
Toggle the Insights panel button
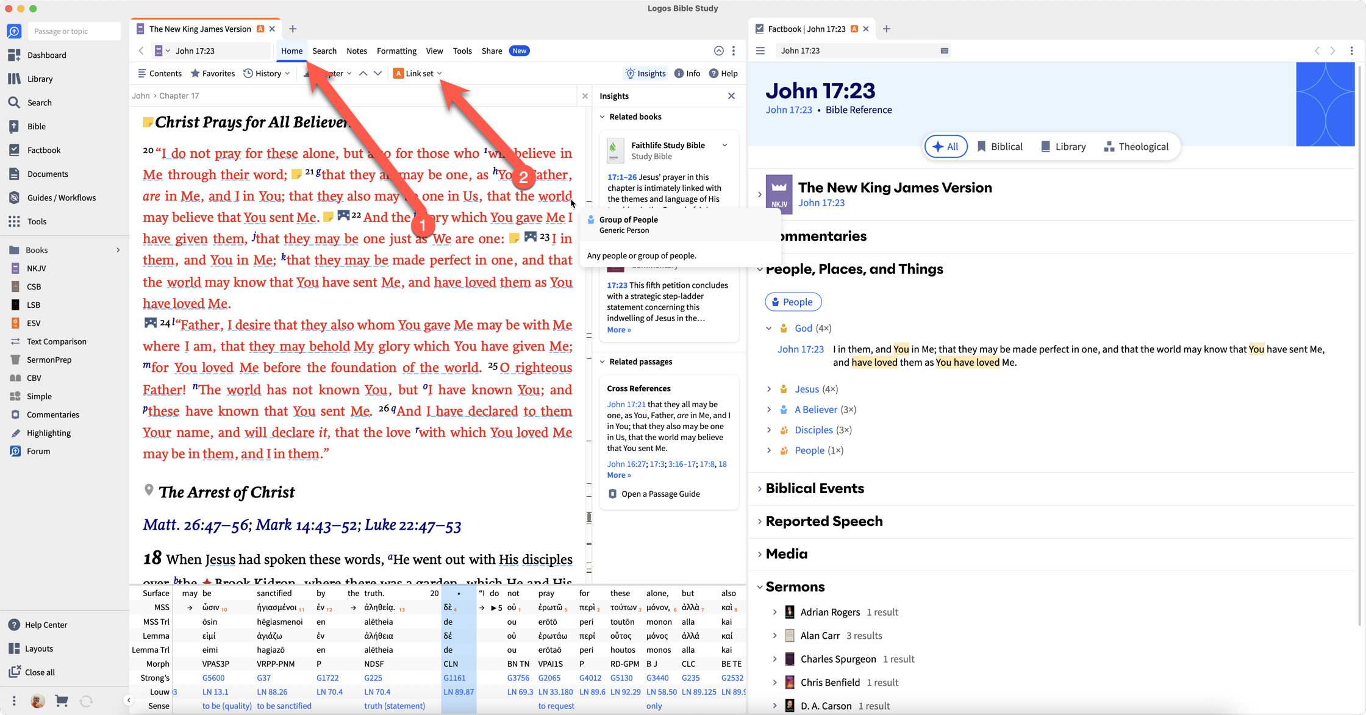click(645, 73)
